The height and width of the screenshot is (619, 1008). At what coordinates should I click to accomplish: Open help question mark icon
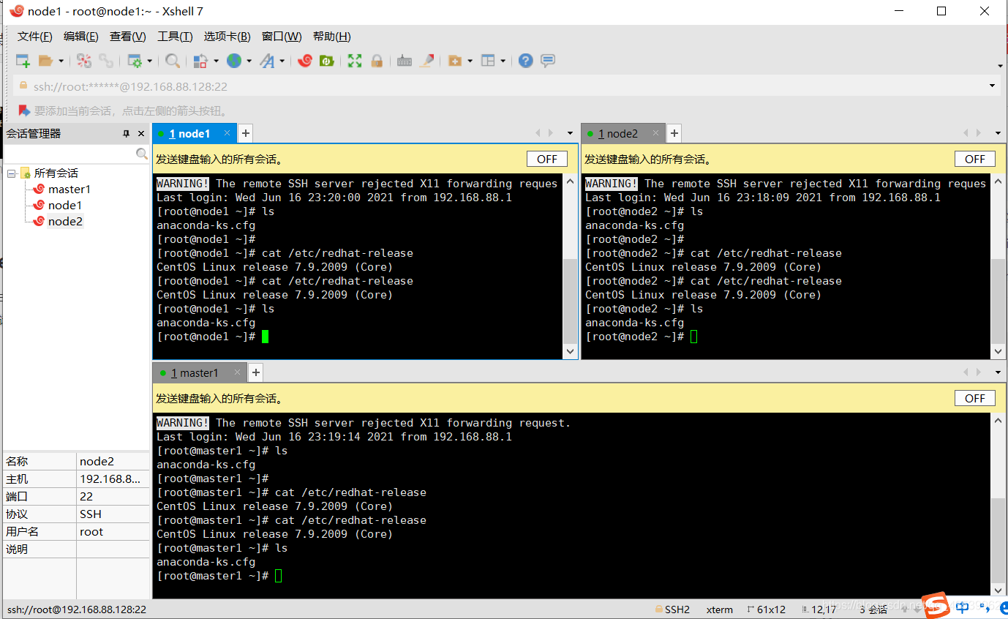coord(525,61)
